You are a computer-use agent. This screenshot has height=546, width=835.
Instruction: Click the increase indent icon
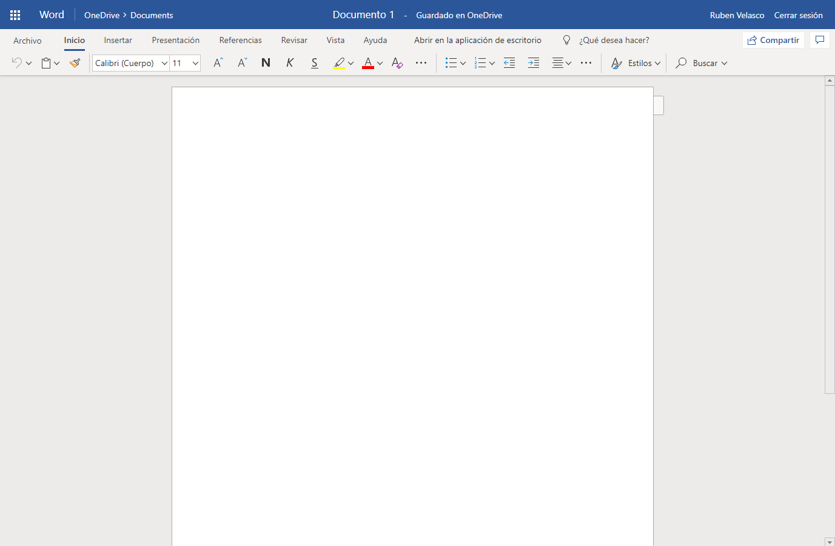(534, 63)
